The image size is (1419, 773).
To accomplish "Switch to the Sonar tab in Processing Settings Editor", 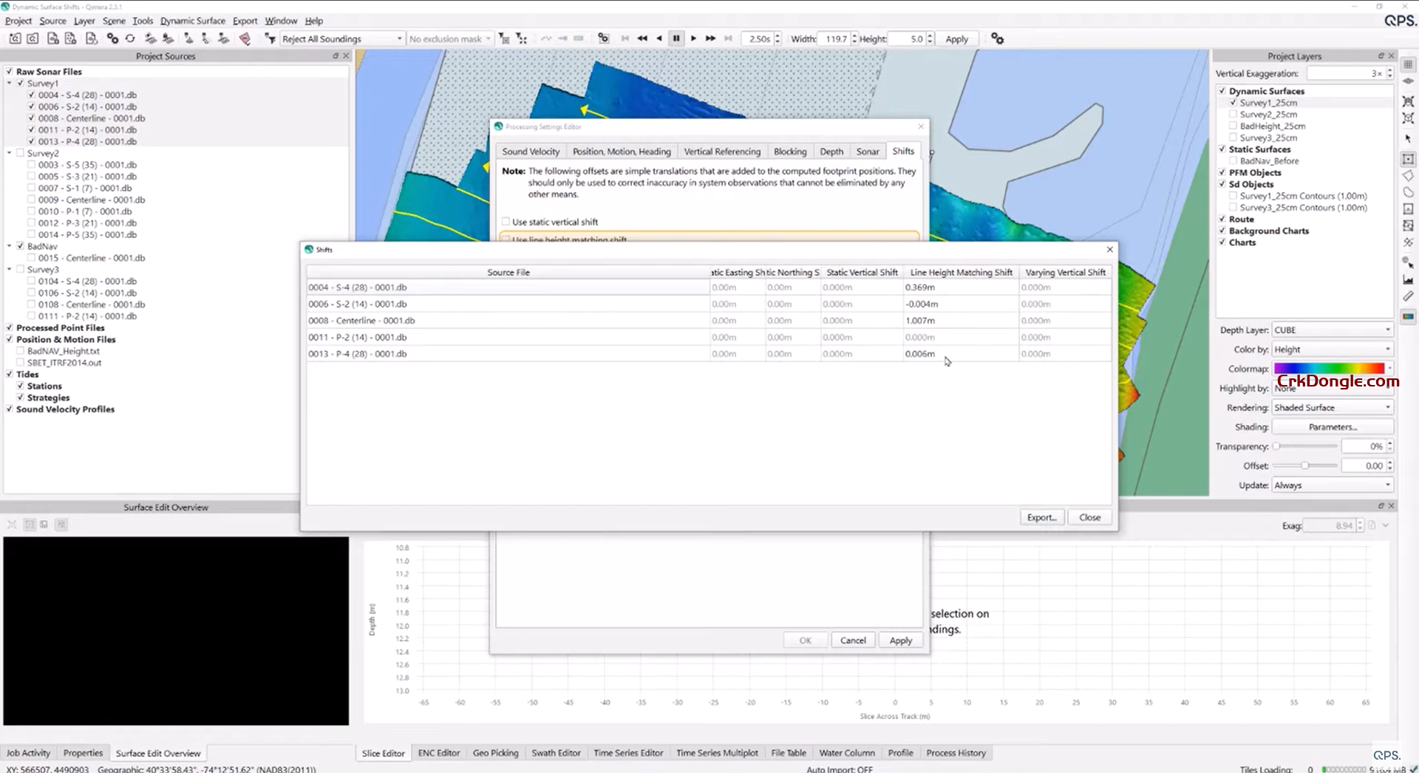I will pos(868,151).
